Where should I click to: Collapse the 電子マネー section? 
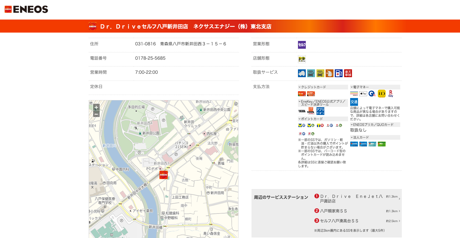click(x=375, y=87)
